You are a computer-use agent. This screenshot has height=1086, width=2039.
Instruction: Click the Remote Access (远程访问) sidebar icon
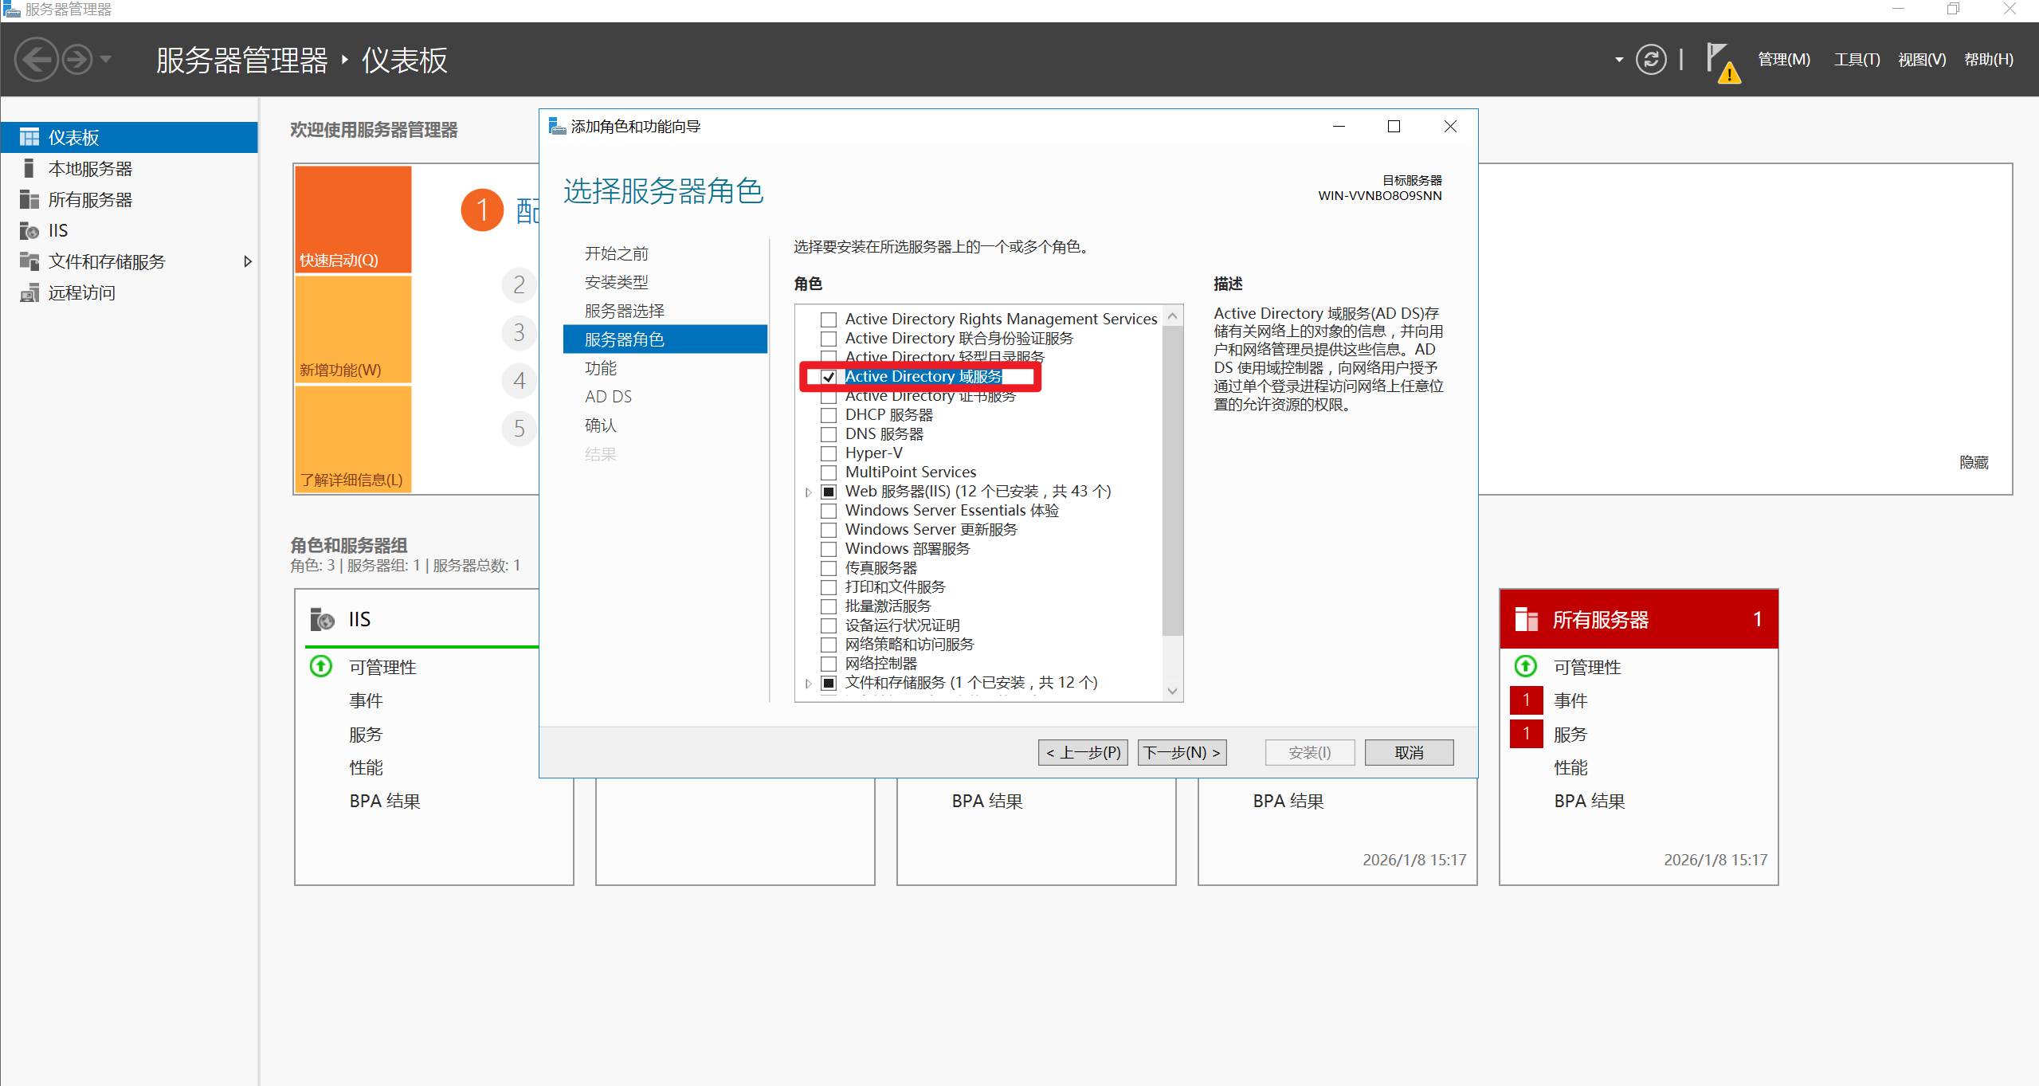[x=29, y=293]
